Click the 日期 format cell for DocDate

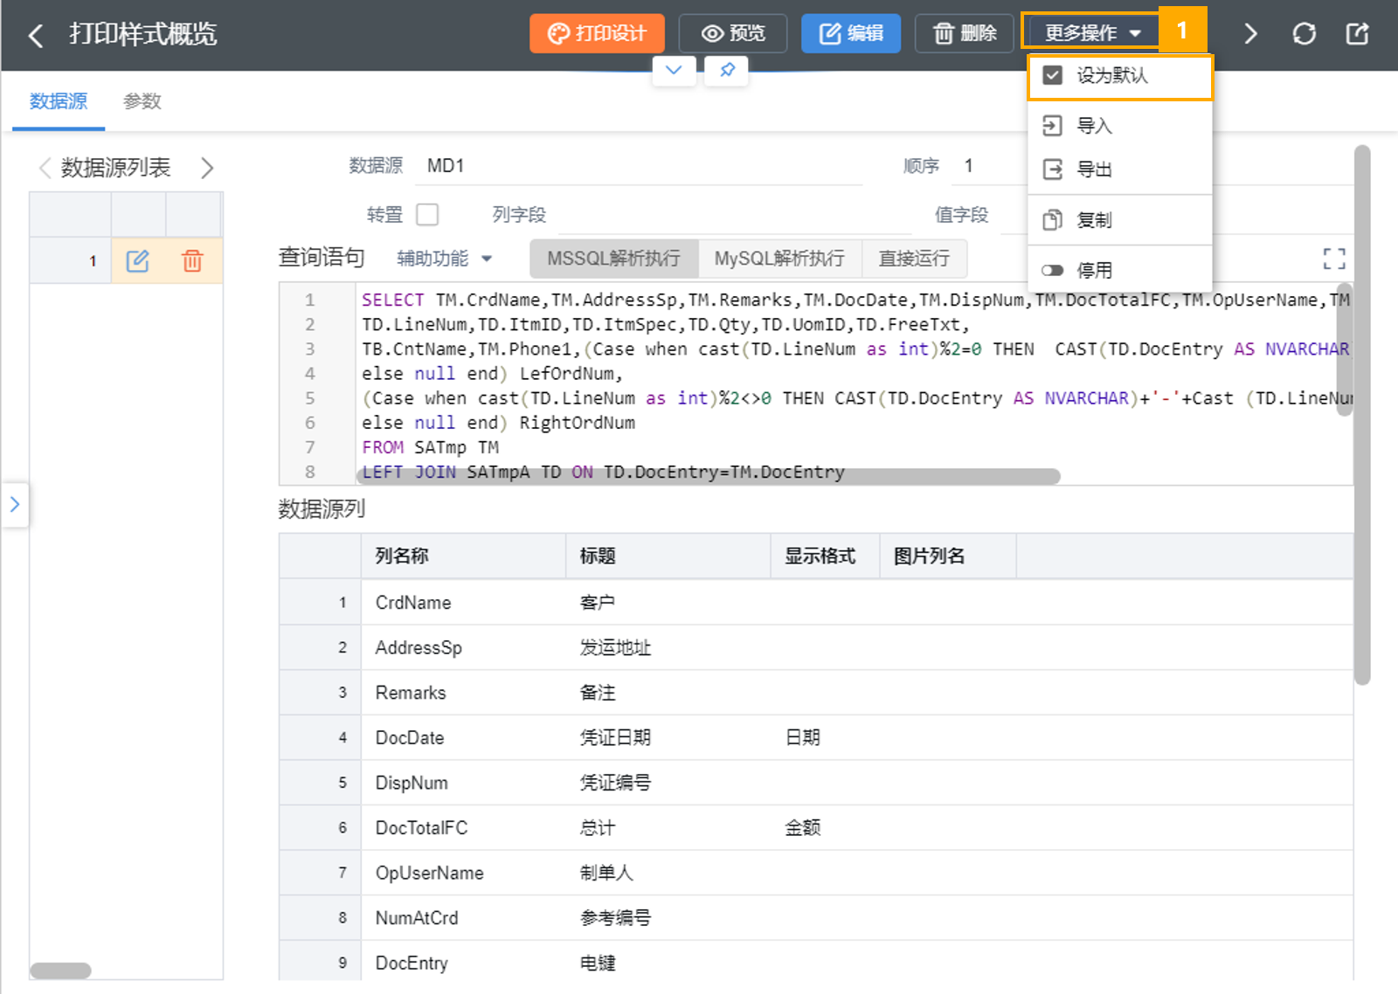click(825, 738)
